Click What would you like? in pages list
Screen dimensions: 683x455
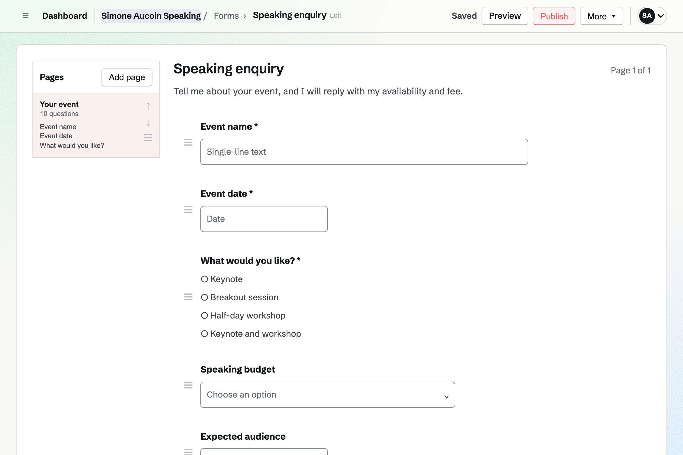point(72,145)
